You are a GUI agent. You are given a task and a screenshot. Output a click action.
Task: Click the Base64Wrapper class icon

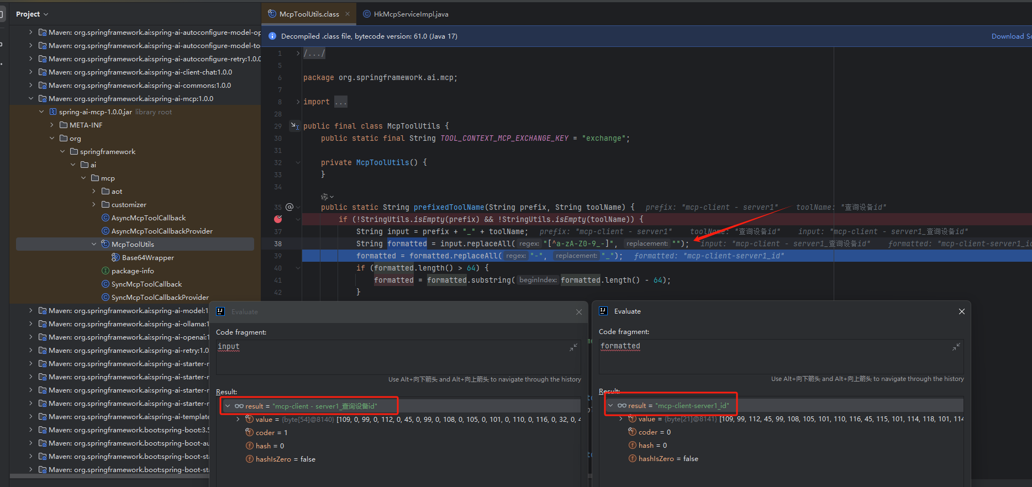point(115,258)
